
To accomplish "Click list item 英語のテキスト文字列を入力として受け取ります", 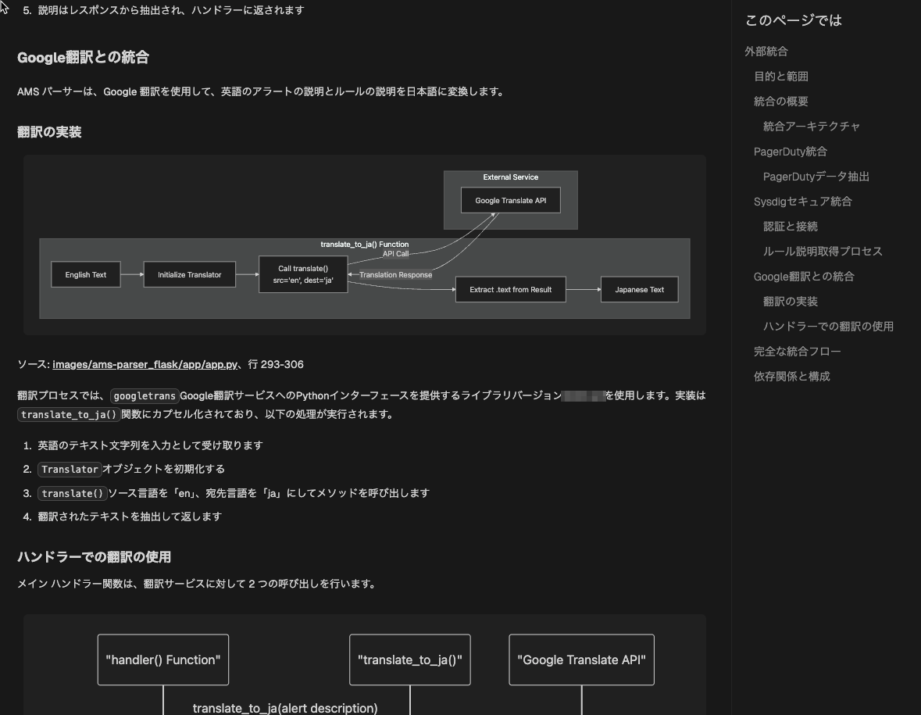I will click(150, 445).
